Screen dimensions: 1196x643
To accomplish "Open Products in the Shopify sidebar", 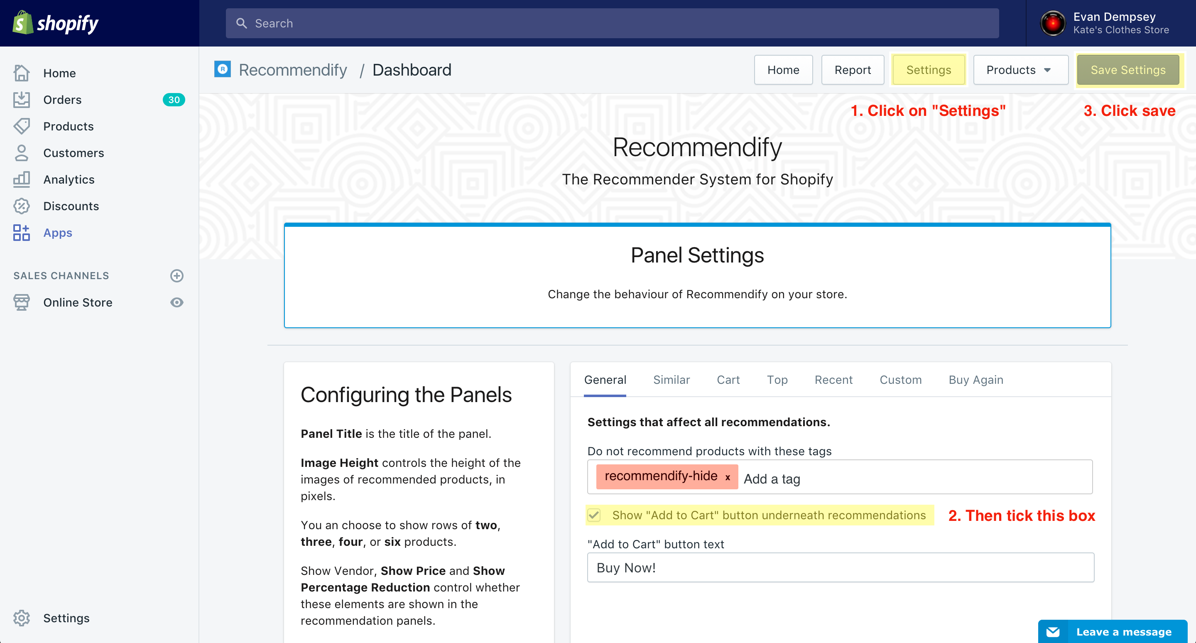I will [x=68, y=126].
